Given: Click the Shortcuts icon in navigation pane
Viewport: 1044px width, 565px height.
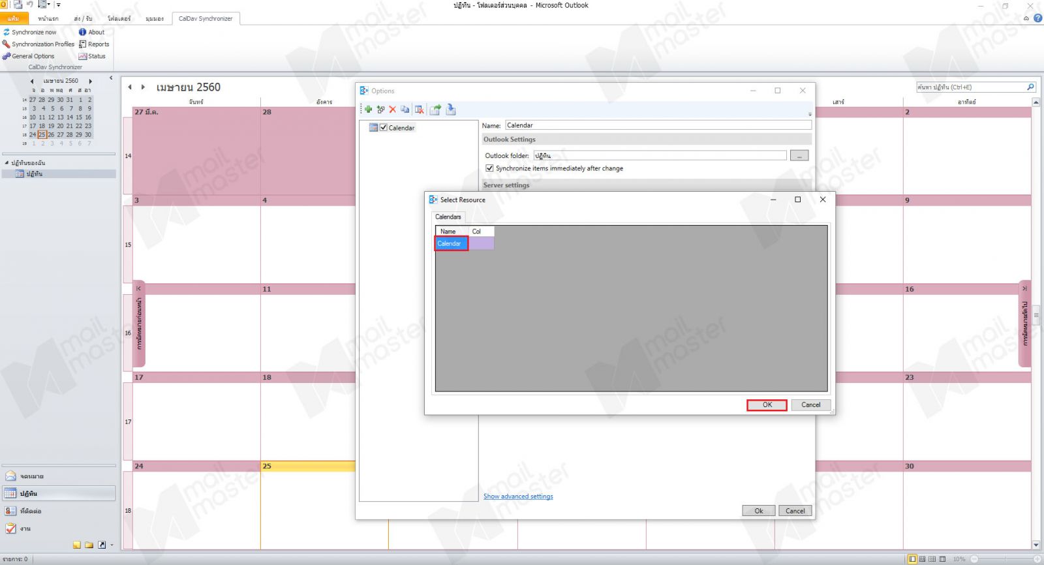Looking at the screenshot, I should (102, 545).
